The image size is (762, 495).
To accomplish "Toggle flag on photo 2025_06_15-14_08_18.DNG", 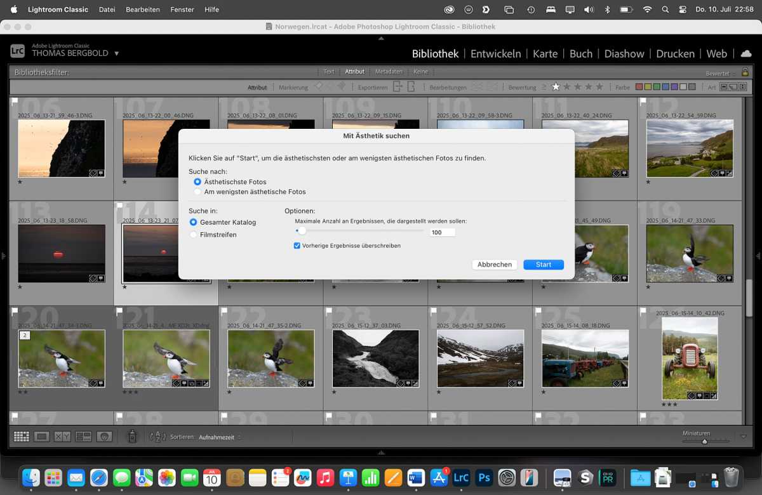I will (x=538, y=312).
